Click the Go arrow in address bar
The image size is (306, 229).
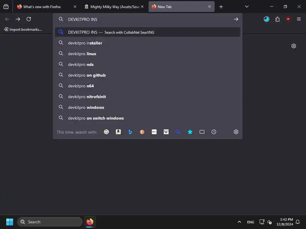tap(236, 19)
